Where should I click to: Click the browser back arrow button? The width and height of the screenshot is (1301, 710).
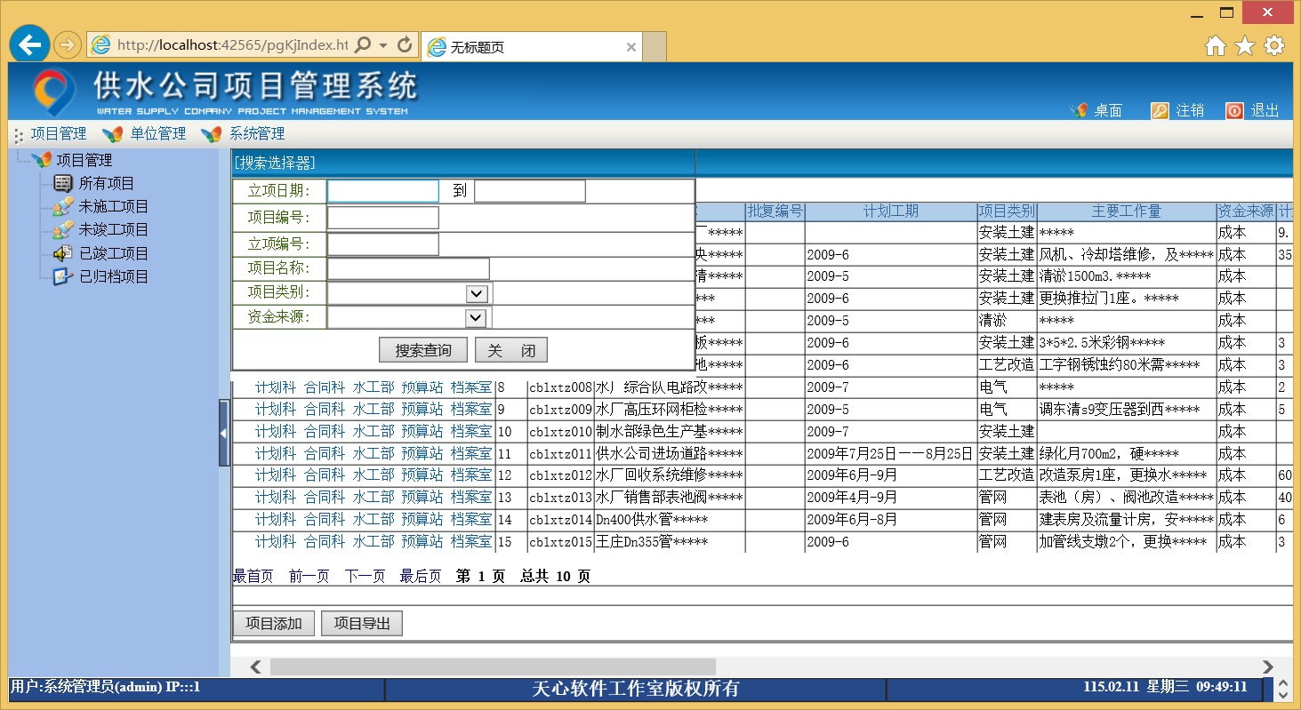[x=29, y=44]
